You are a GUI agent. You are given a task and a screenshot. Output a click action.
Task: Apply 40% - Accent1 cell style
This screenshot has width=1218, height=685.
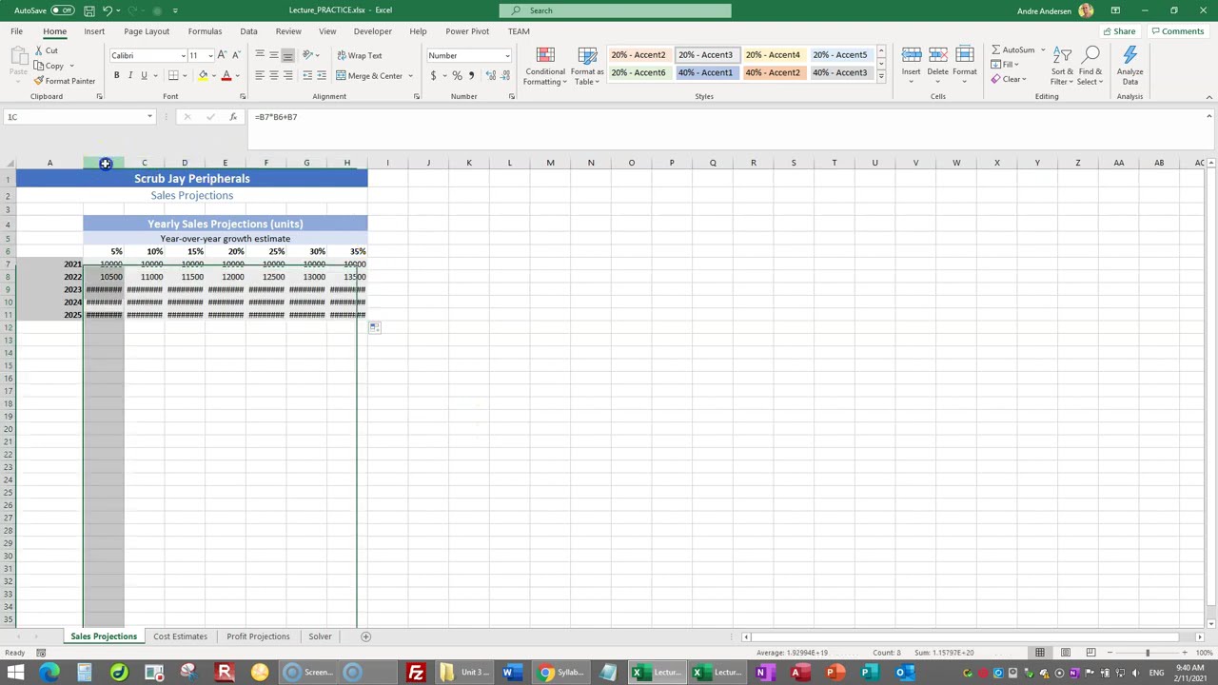tap(705, 73)
